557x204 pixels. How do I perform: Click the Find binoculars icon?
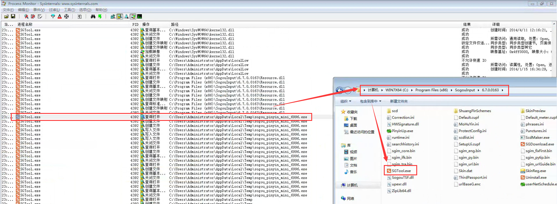93,16
